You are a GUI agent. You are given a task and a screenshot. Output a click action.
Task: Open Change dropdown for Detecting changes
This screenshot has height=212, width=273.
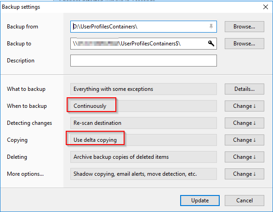pos(244,123)
